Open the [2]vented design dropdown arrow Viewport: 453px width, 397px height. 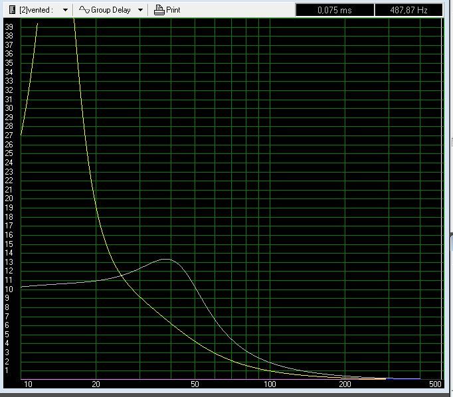[x=65, y=10]
